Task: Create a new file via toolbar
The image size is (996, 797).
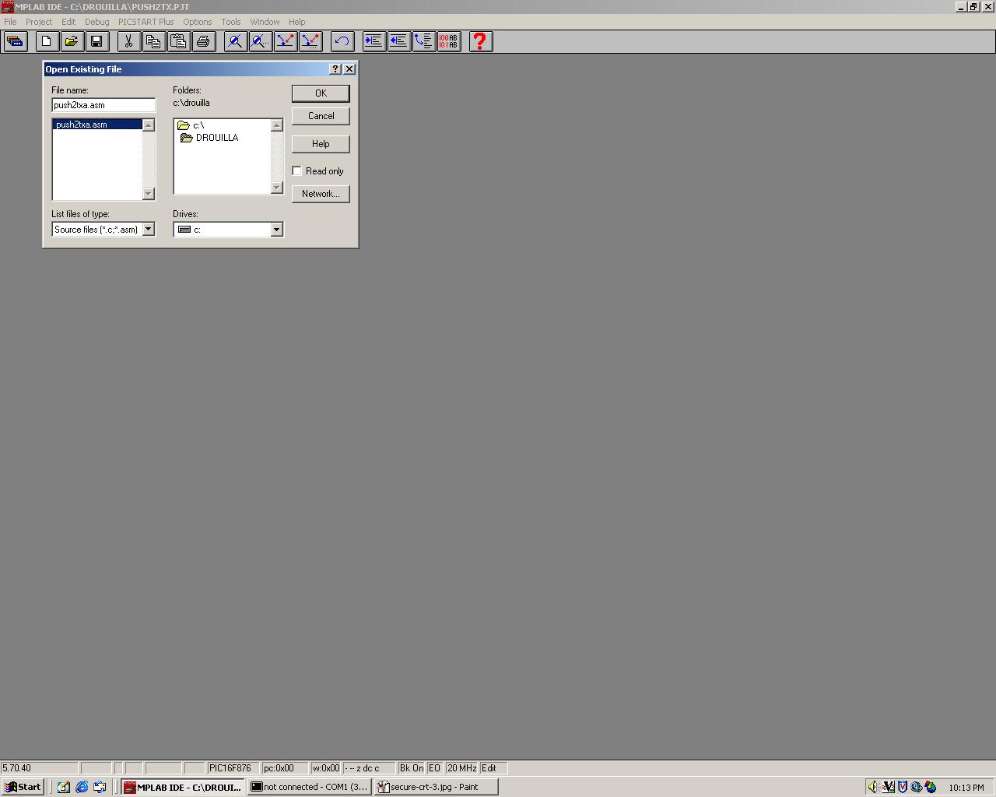Action: (x=47, y=41)
